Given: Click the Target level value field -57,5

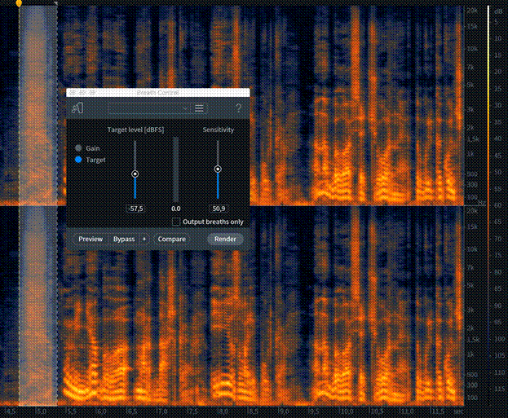Looking at the screenshot, I should (135, 209).
